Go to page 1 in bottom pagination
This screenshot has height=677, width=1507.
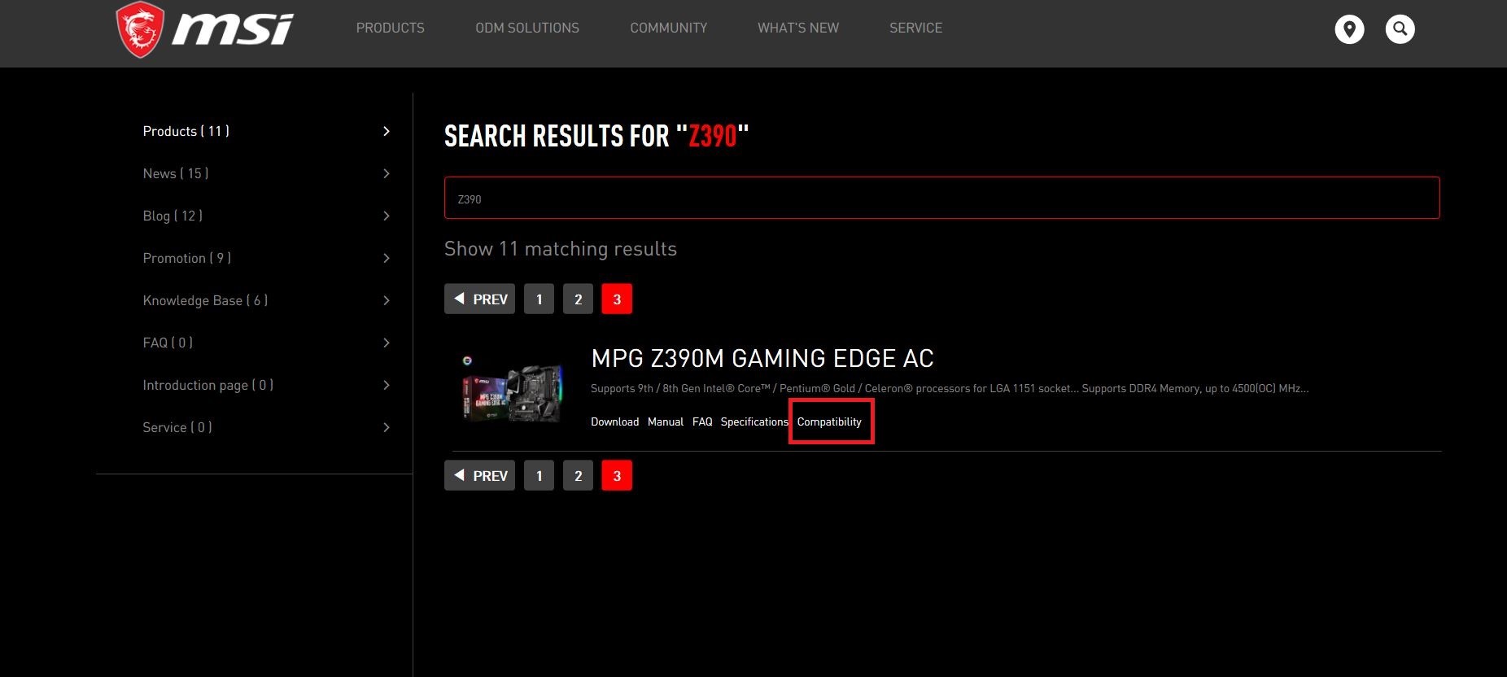tap(539, 475)
